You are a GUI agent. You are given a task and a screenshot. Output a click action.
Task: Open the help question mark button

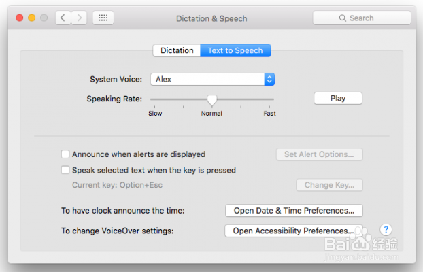pyautogui.click(x=386, y=230)
